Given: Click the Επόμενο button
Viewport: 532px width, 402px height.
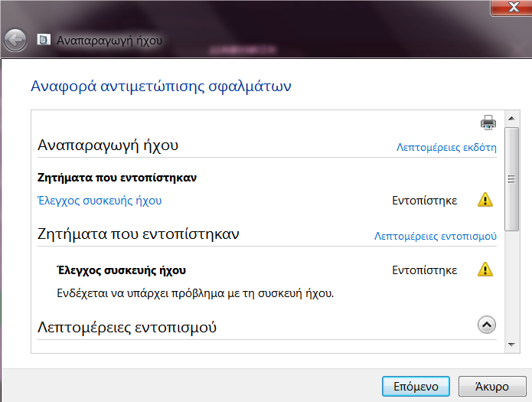Looking at the screenshot, I should pos(416,387).
